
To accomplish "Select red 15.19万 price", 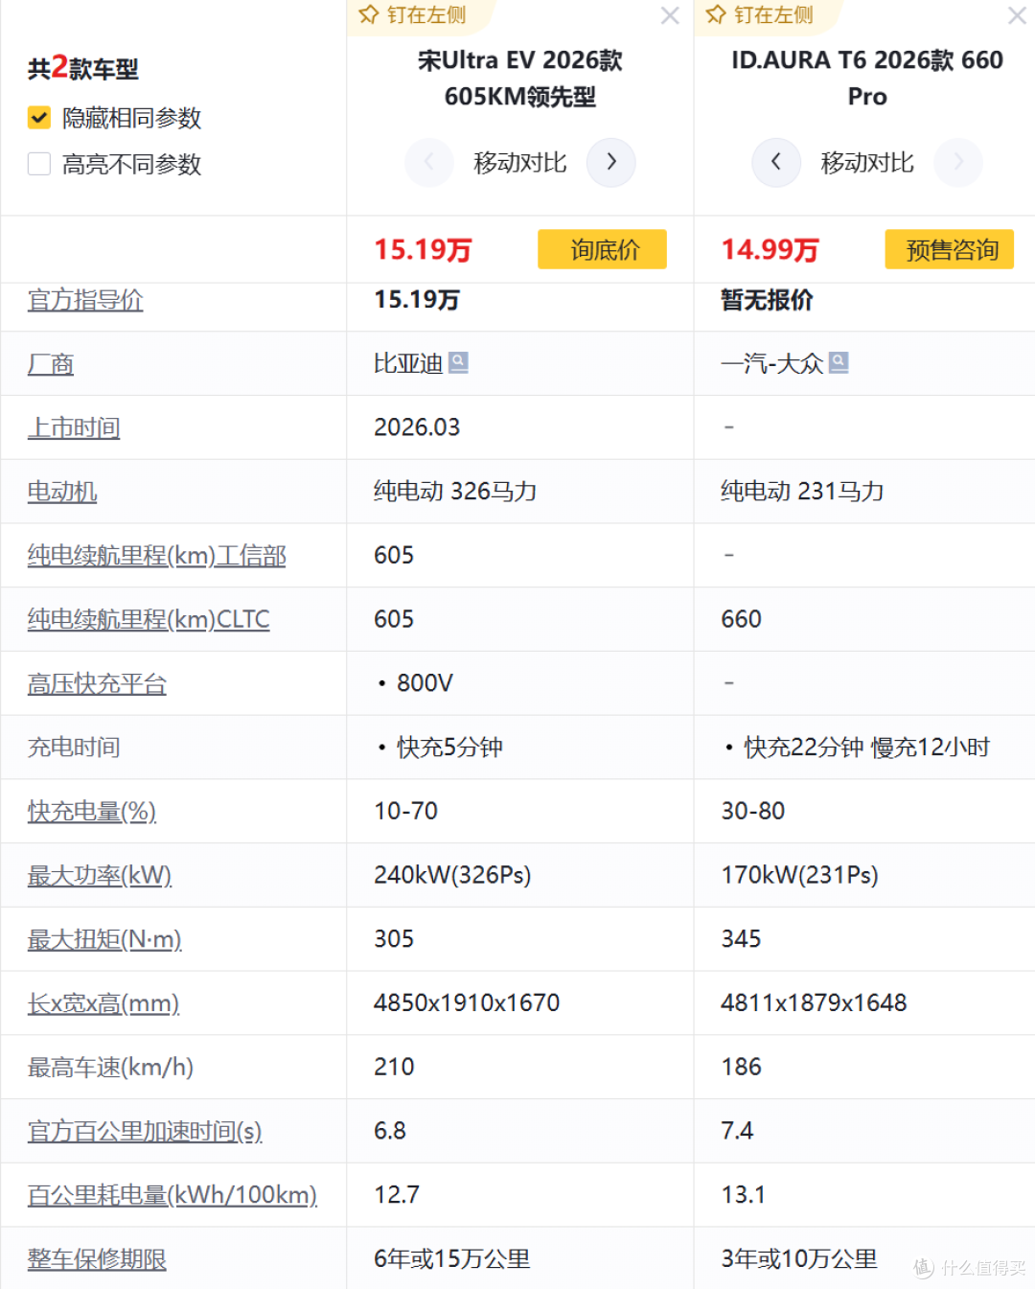I will pyautogui.click(x=423, y=250).
